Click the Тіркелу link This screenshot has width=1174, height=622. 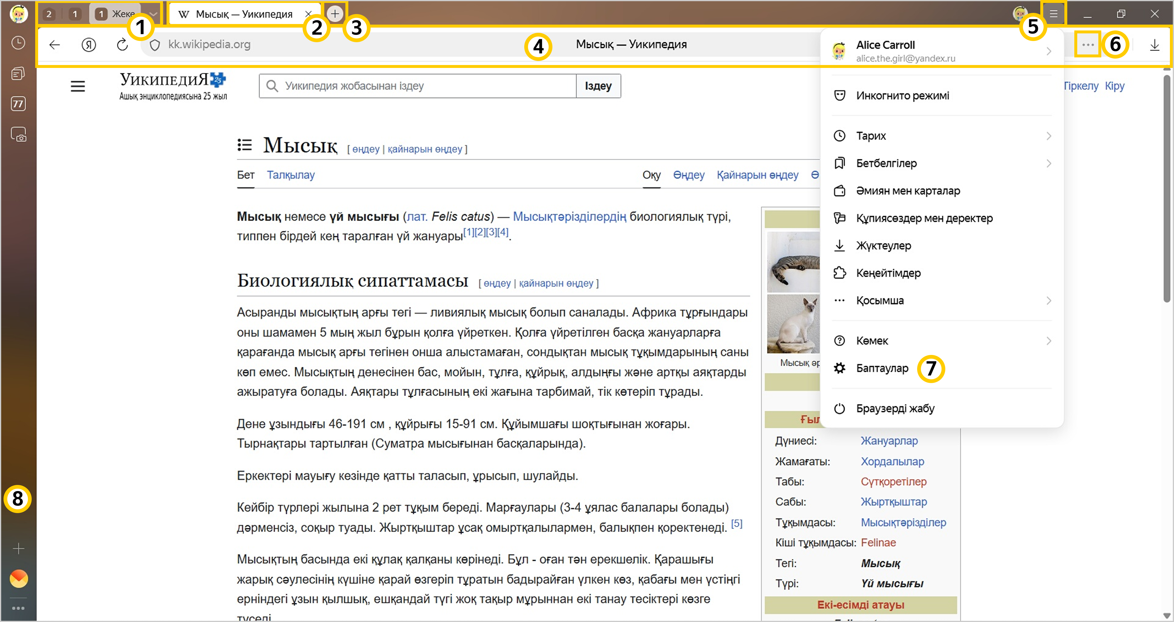click(x=1080, y=86)
